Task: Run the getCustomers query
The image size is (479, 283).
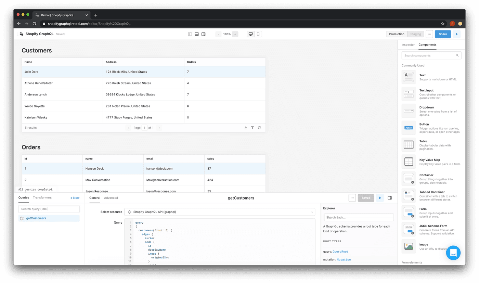Action: point(380,198)
